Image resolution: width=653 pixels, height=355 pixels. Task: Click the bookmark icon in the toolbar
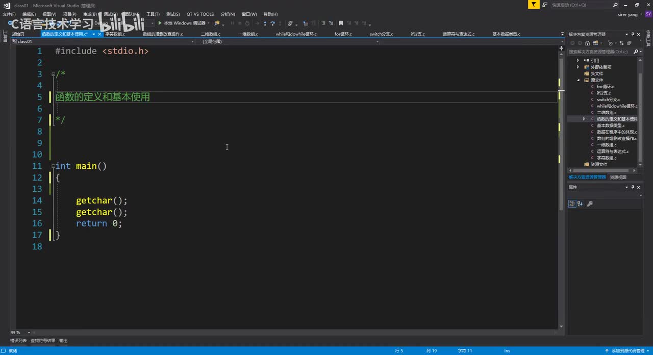341,23
